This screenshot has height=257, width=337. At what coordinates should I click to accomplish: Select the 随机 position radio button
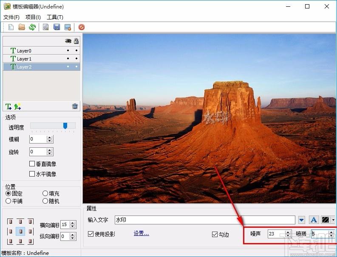pos(45,201)
